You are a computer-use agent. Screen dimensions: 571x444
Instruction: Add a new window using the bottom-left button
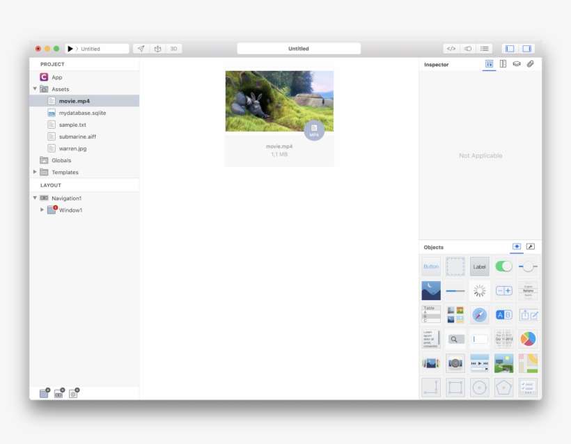coord(44,393)
